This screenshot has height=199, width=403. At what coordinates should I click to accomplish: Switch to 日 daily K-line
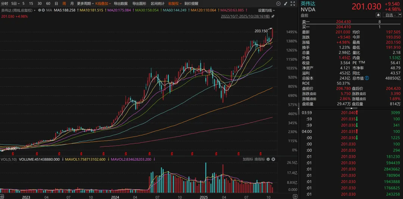56,4
